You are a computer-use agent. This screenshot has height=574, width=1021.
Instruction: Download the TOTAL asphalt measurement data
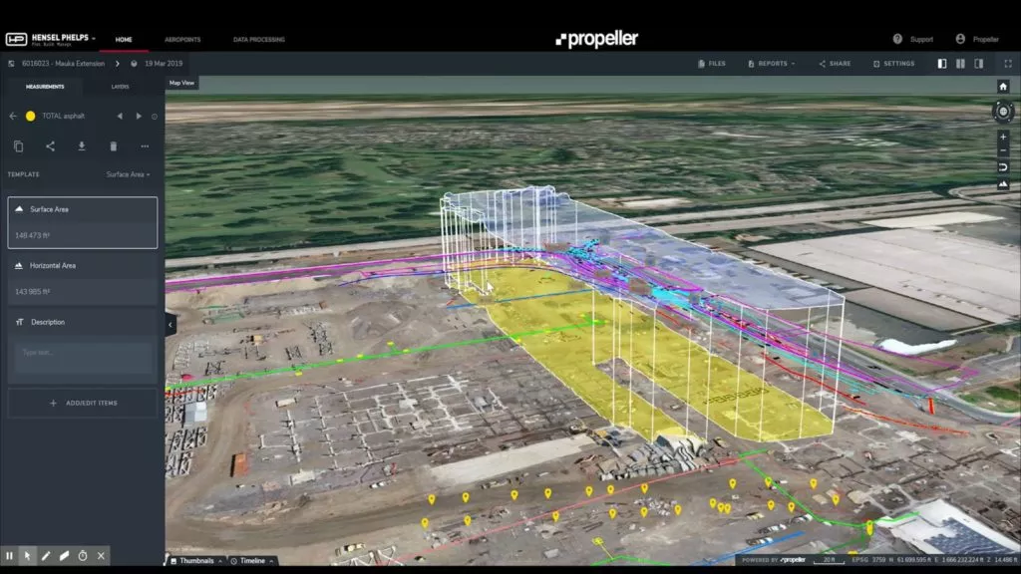[x=83, y=145]
